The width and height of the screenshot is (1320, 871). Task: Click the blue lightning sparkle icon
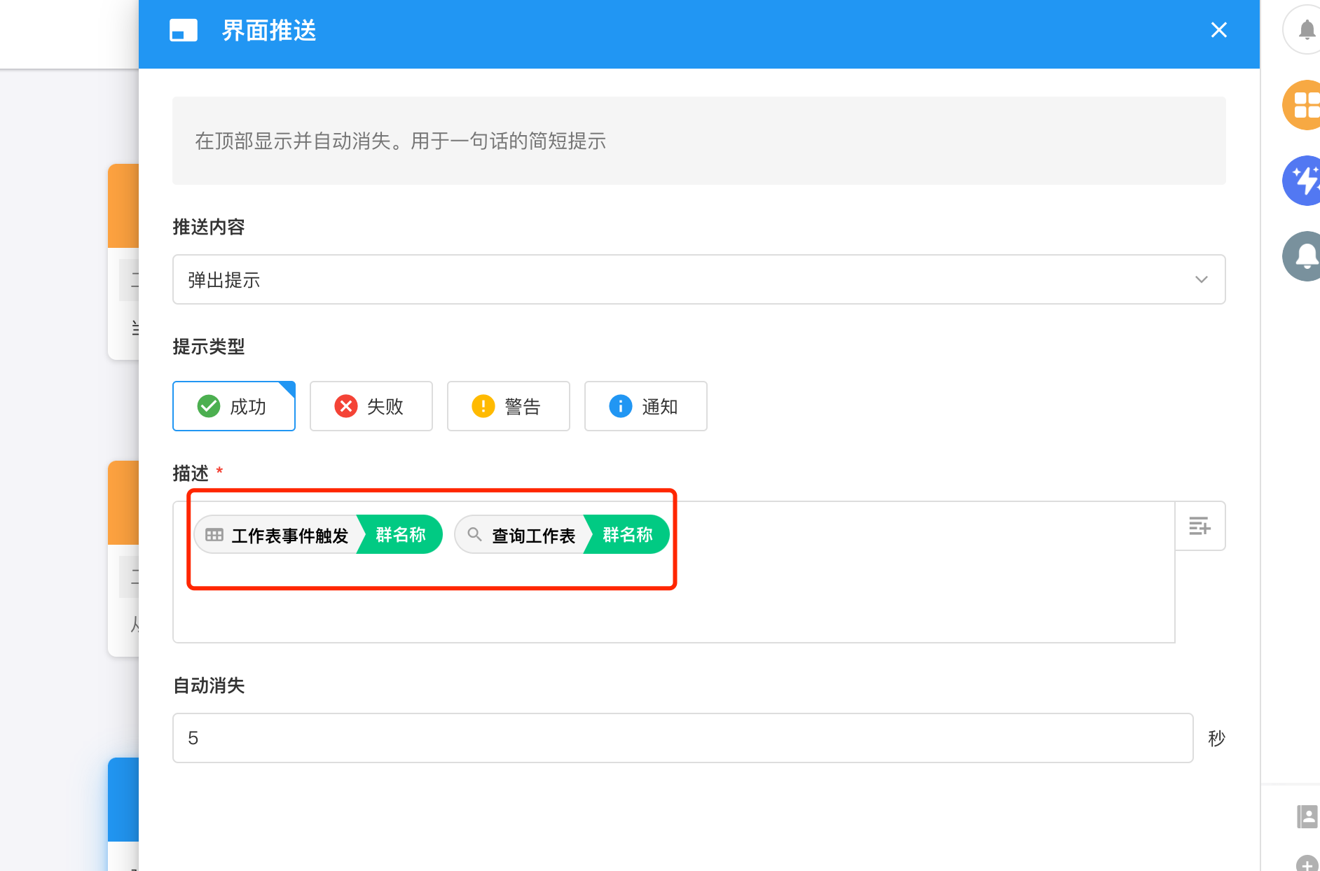coord(1305,181)
